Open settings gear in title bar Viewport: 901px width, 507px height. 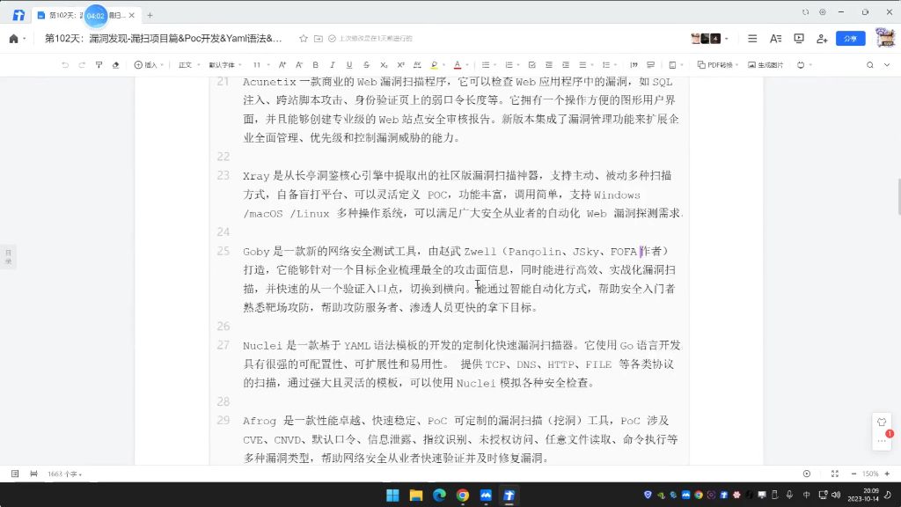click(x=823, y=12)
